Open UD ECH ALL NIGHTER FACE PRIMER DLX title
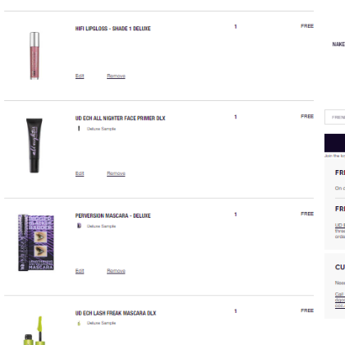 [x=120, y=118]
